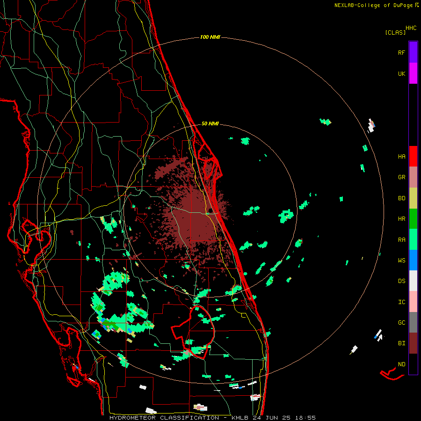Click the '50 NMI' range ring label

[x=210, y=124]
